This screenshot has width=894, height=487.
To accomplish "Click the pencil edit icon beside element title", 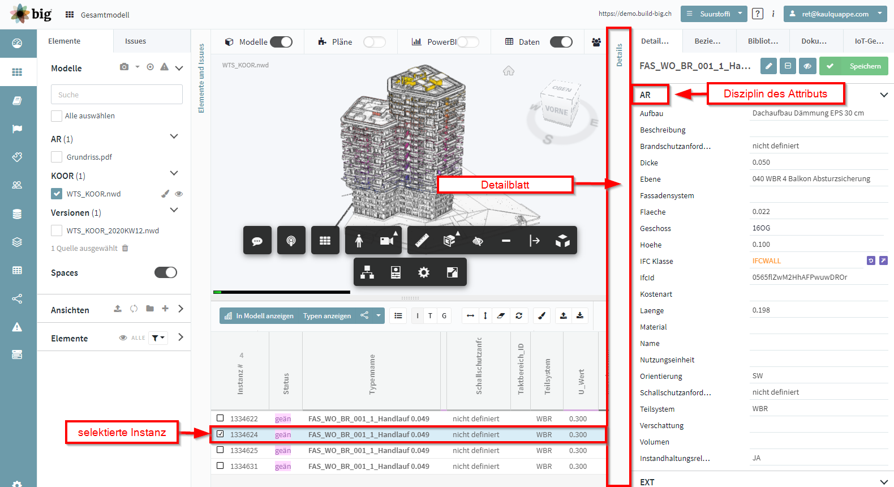I will pos(768,66).
